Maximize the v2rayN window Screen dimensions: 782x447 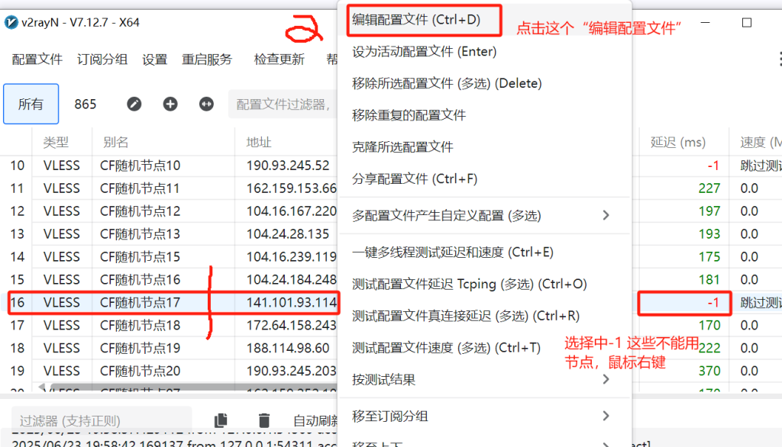coord(747,22)
